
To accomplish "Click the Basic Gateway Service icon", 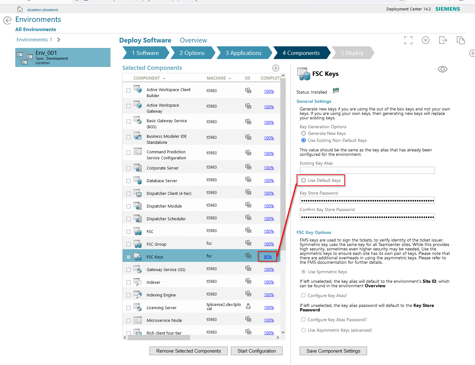I will click(x=137, y=120).
